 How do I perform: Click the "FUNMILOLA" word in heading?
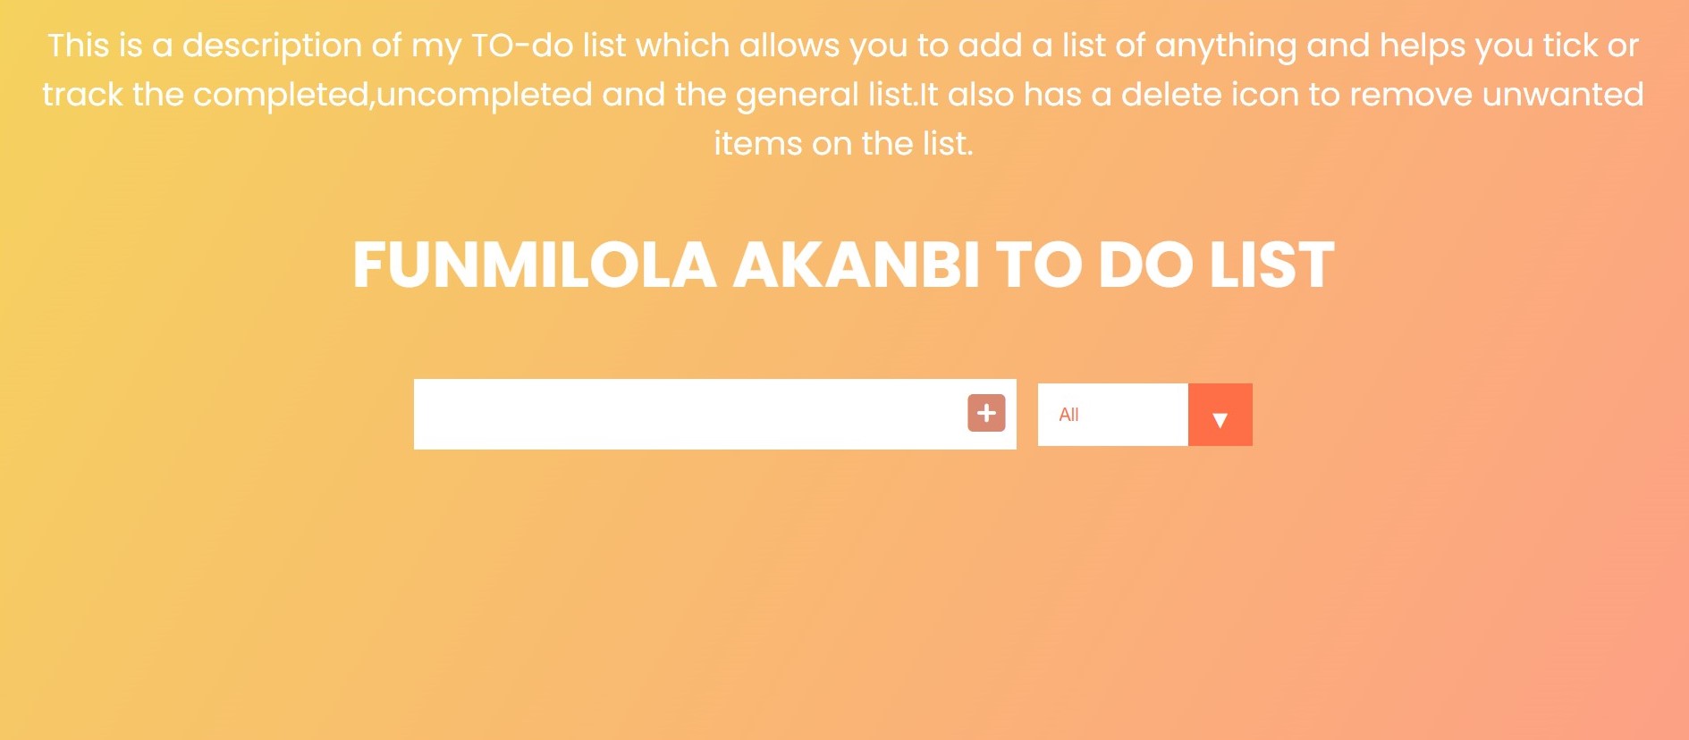(x=534, y=265)
